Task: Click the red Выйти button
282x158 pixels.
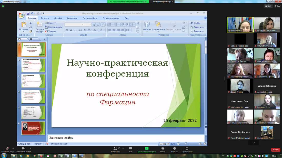Action: (x=275, y=150)
